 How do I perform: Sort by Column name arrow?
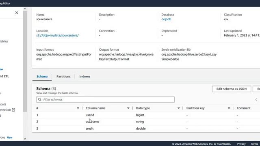(x=128, y=108)
